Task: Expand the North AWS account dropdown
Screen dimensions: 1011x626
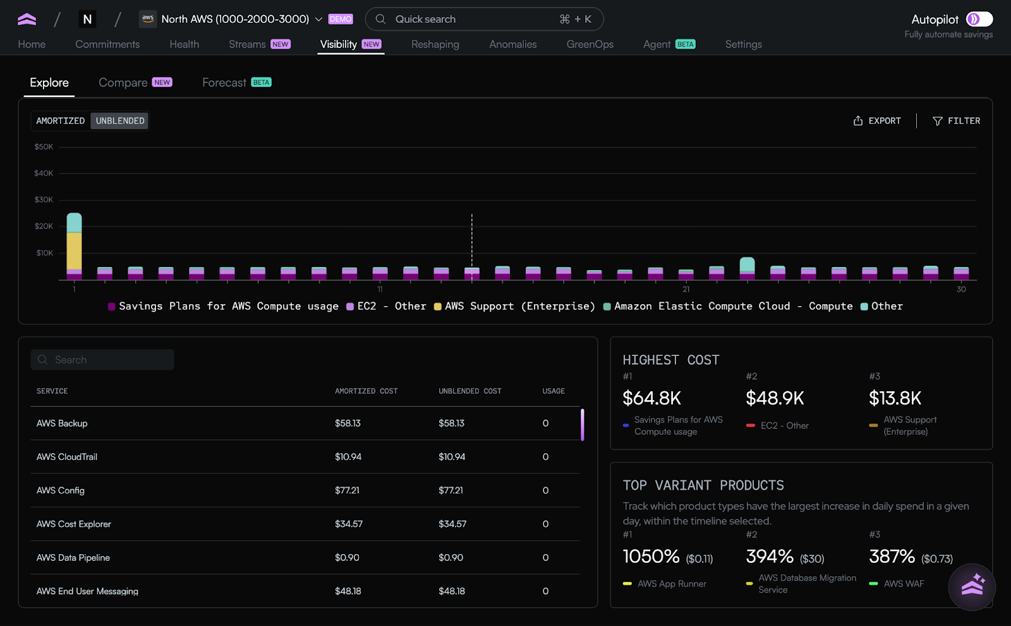Action: [x=318, y=20]
